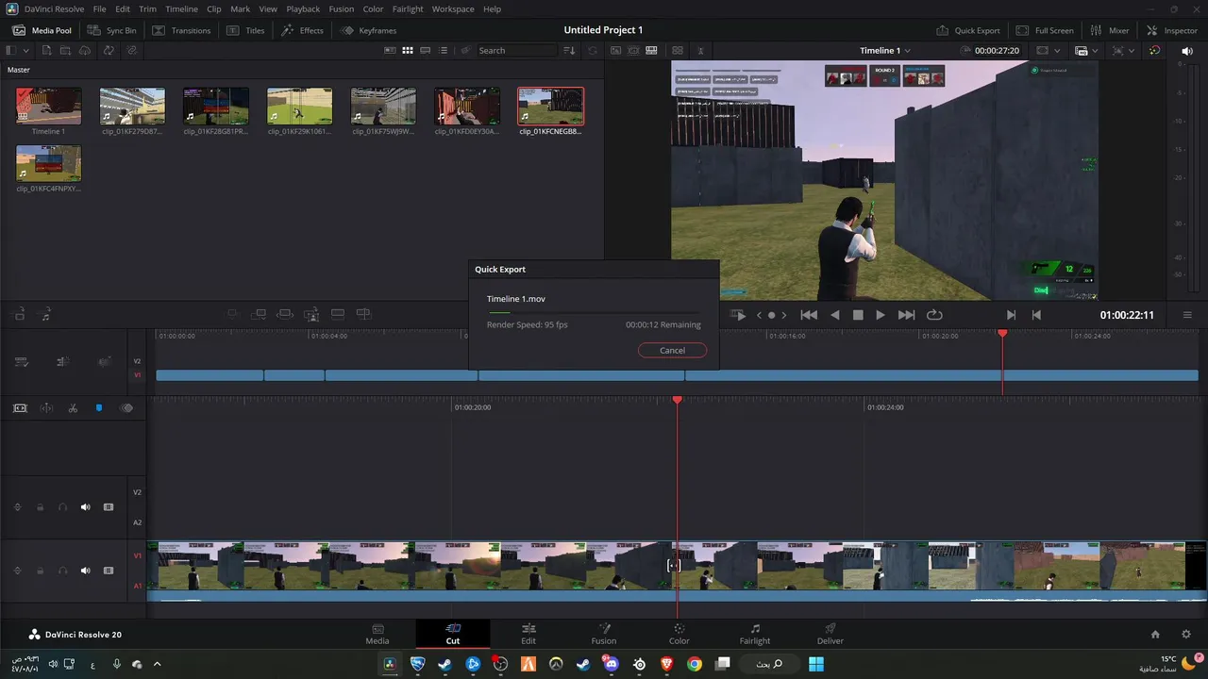Jump to the previous clip
The width and height of the screenshot is (1208, 679).
pyautogui.click(x=809, y=315)
